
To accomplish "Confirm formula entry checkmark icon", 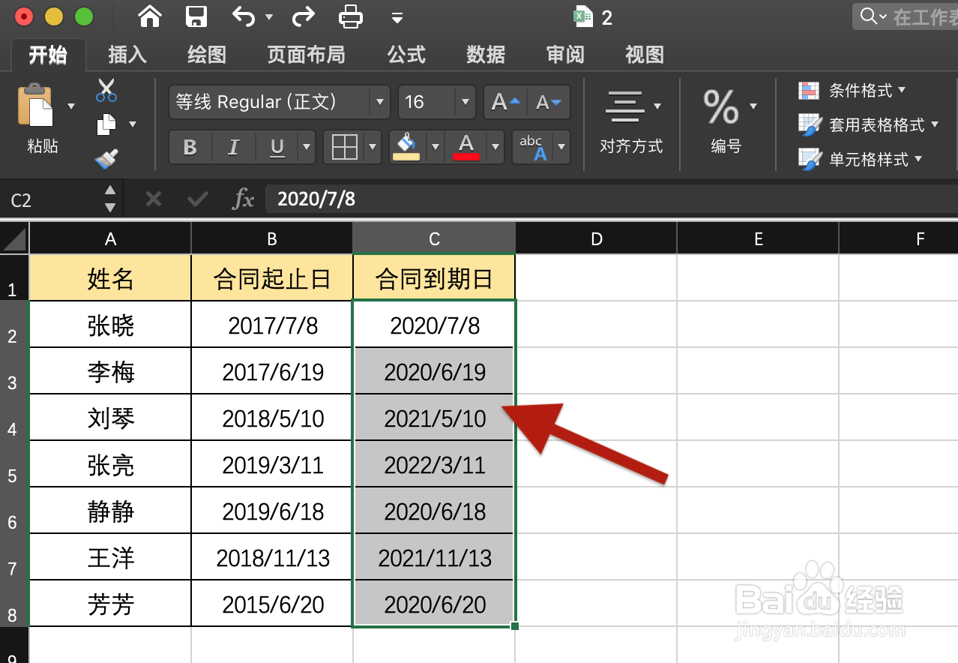I will (198, 199).
